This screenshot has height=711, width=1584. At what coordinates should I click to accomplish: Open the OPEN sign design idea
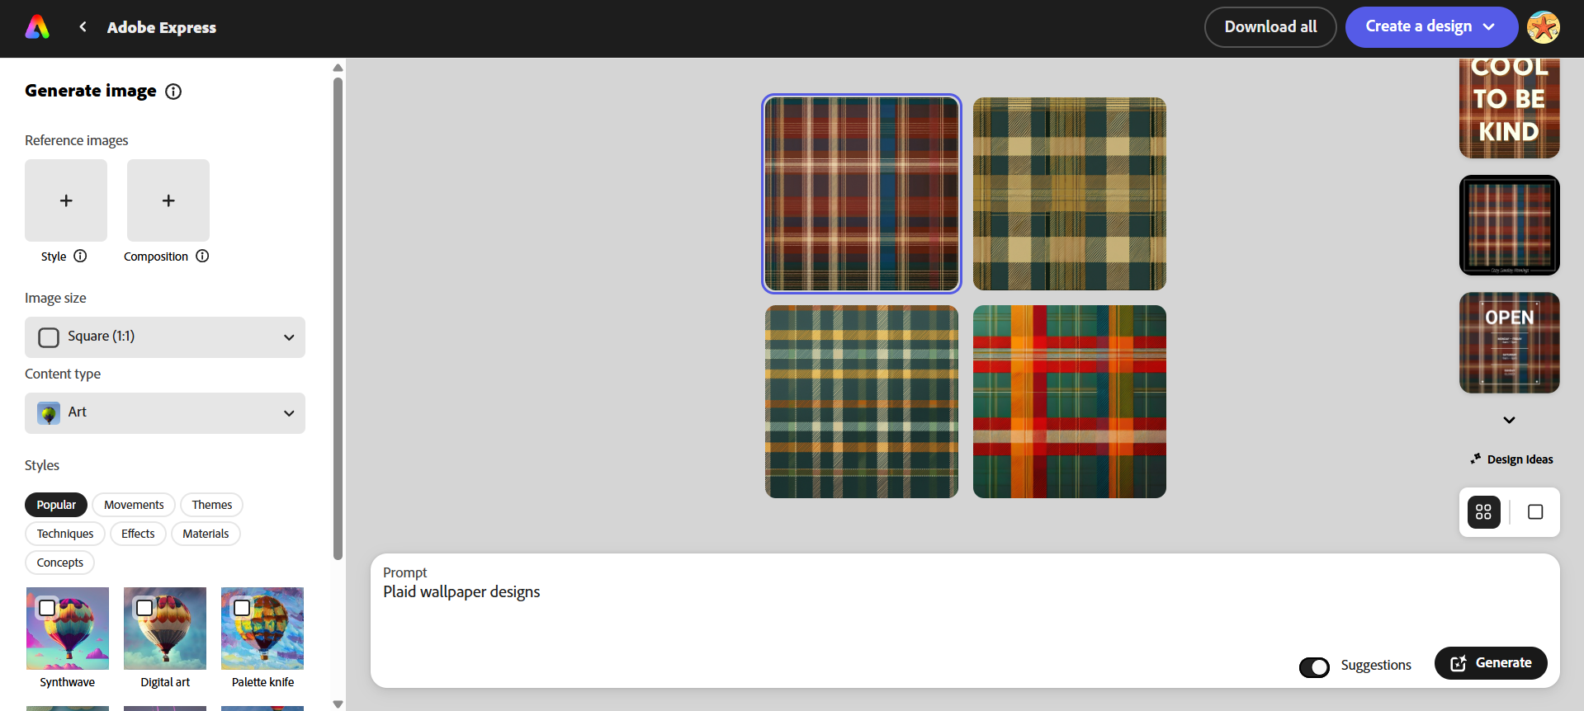(1509, 342)
